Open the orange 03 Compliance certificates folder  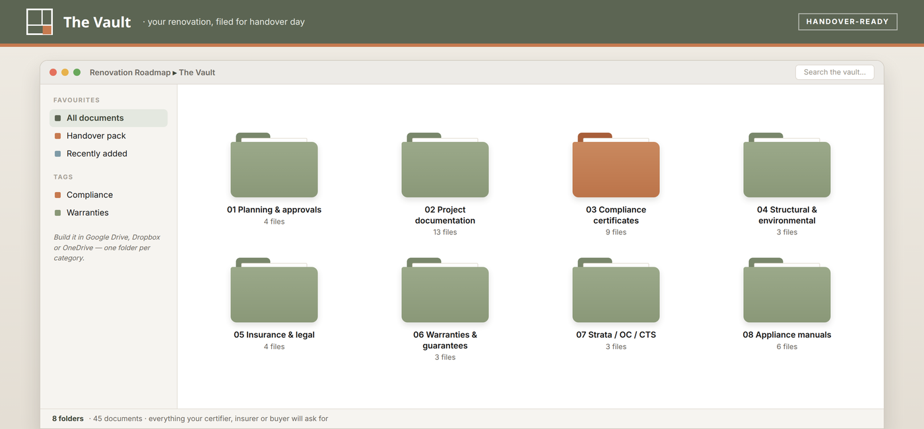click(616, 165)
